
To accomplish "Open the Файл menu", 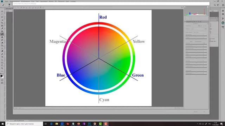I will tap(7, 1).
